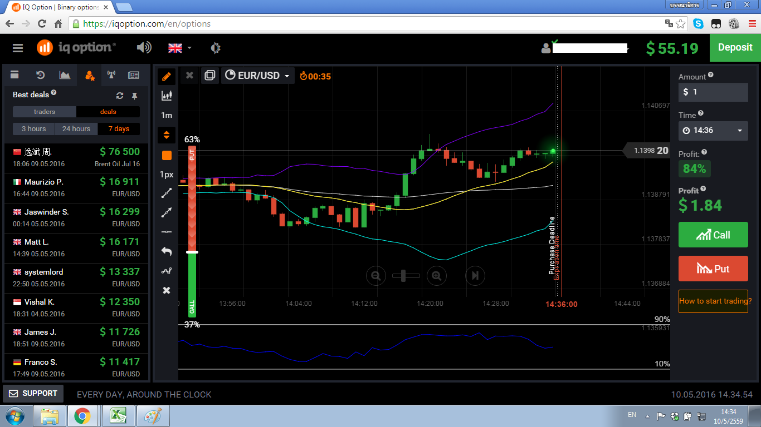Click the green Call button
Image resolution: width=761 pixels, height=427 pixels.
[x=713, y=235]
